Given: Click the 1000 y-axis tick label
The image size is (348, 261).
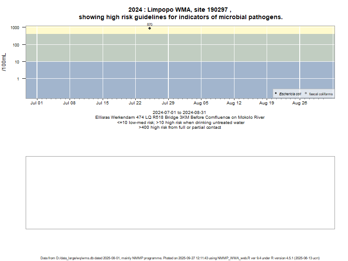Looking at the screenshot, I should point(14,27).
